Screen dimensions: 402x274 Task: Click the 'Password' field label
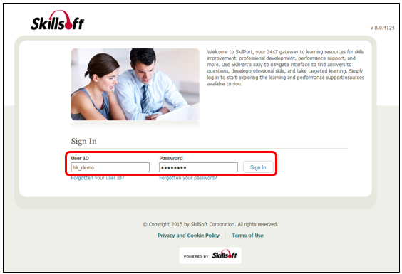[171, 158]
